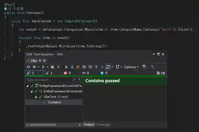This screenshot has width=199, height=132.
Task: Click the search magnifier icon in tree filter
Action: coord(74,80)
